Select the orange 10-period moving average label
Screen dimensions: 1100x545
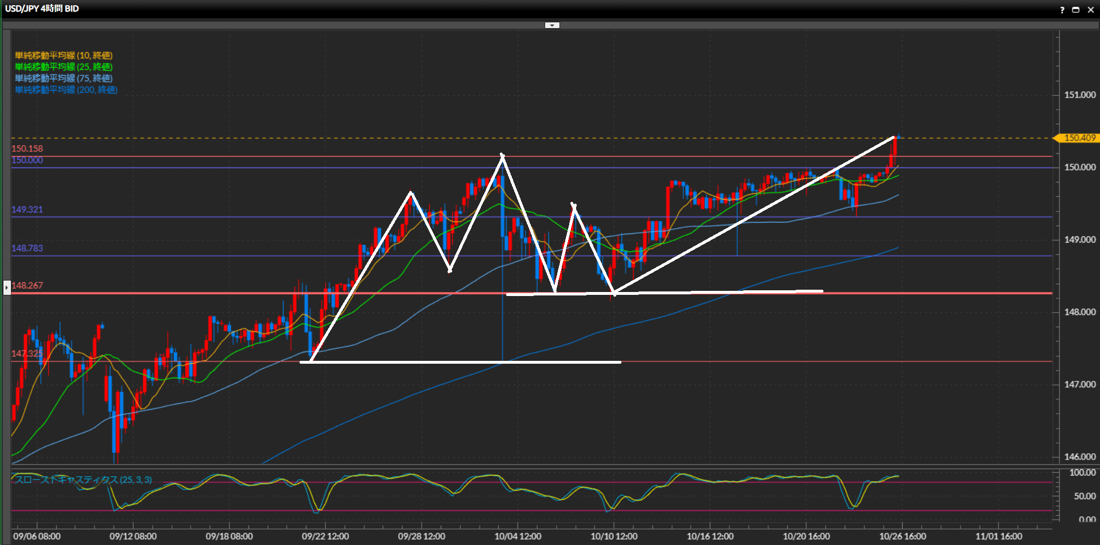tap(64, 56)
